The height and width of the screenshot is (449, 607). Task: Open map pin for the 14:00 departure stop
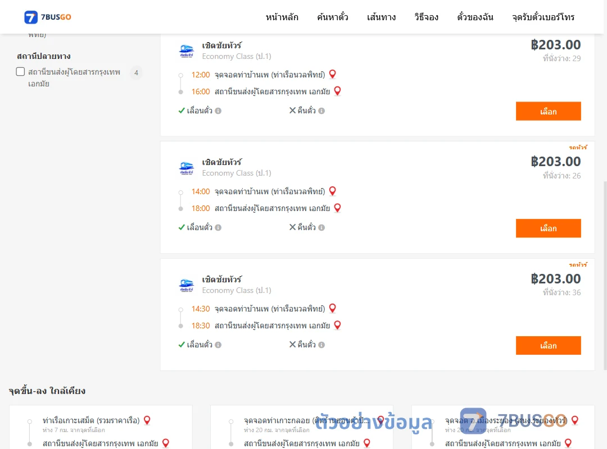[333, 191]
